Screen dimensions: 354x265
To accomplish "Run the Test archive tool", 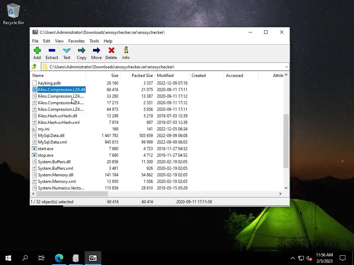I will (x=67, y=50).
